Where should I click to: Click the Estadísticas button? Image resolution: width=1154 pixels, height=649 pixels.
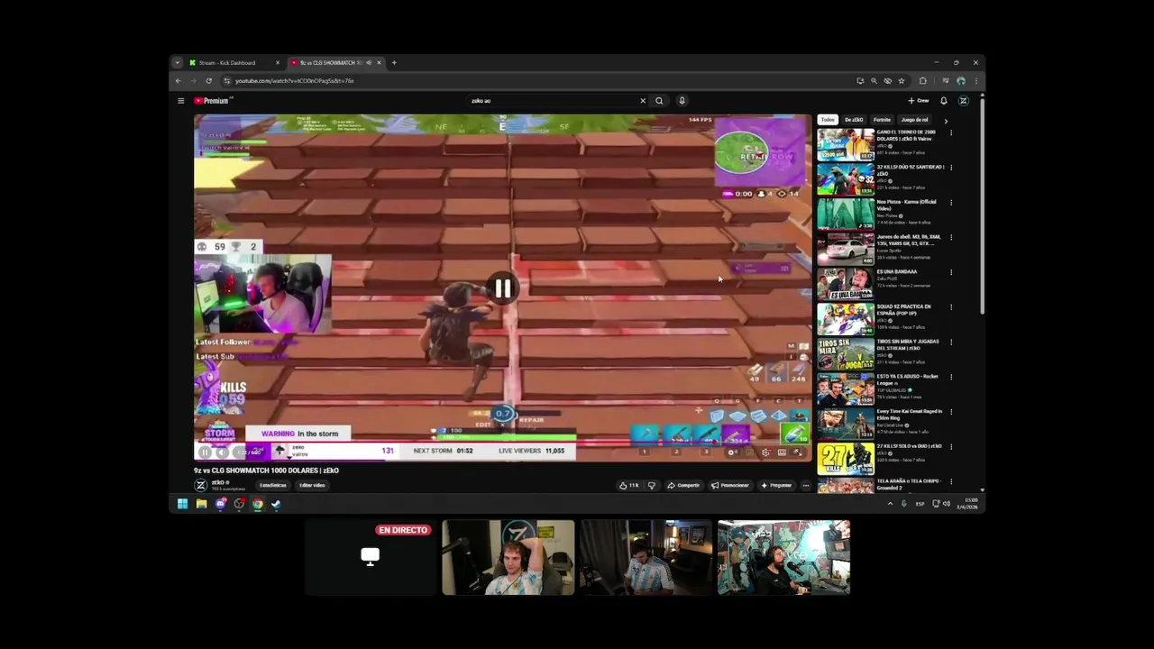tap(273, 485)
